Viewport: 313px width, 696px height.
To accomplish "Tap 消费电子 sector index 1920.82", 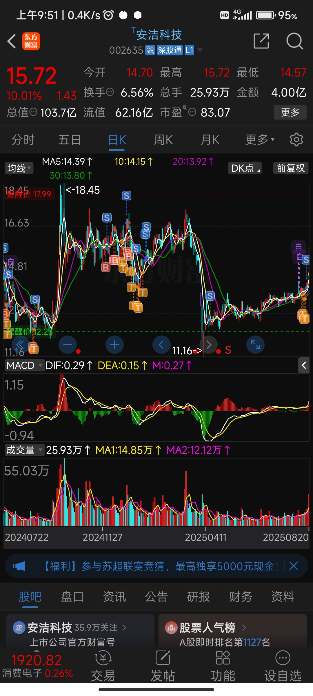I will 37,666.
